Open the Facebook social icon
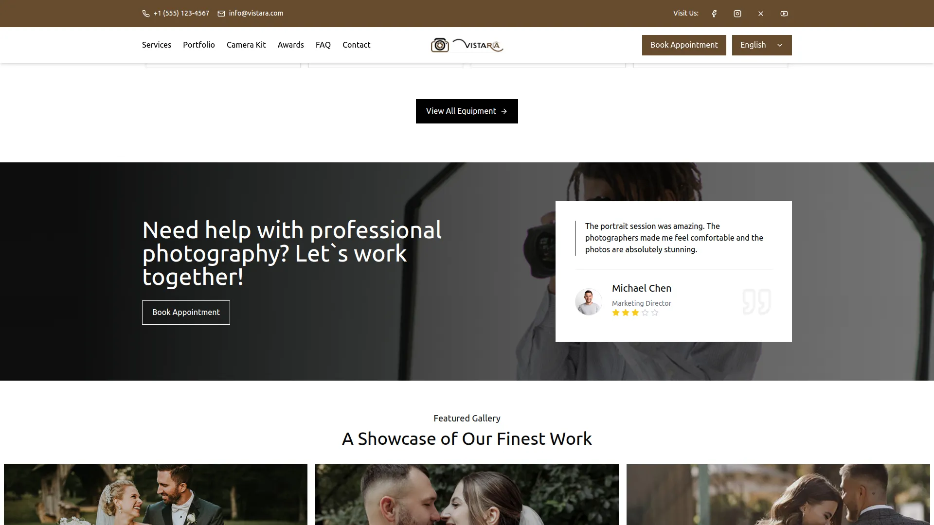Viewport: 934px width, 525px height. (x=714, y=13)
